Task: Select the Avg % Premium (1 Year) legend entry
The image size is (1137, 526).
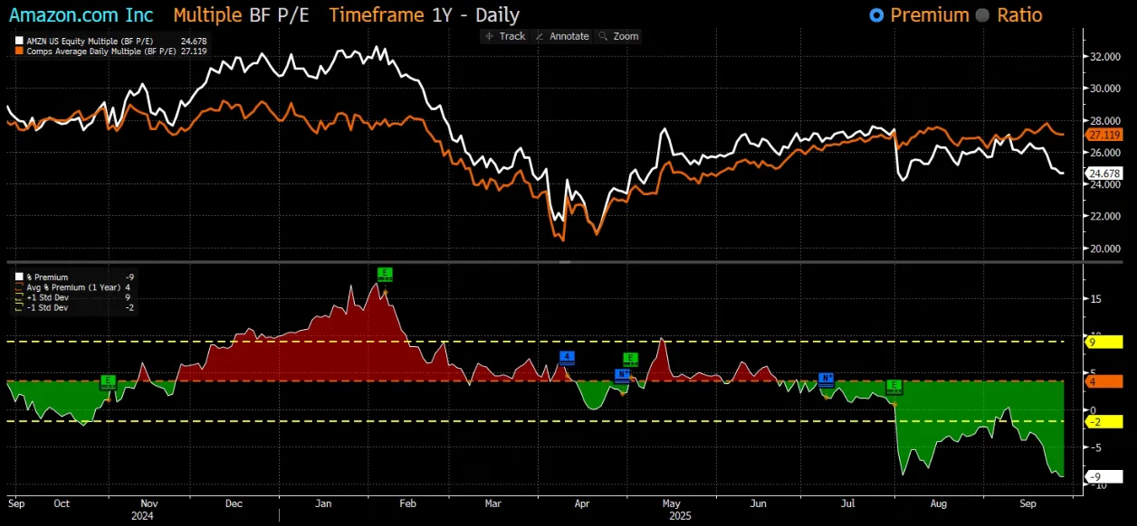Action: [72, 287]
